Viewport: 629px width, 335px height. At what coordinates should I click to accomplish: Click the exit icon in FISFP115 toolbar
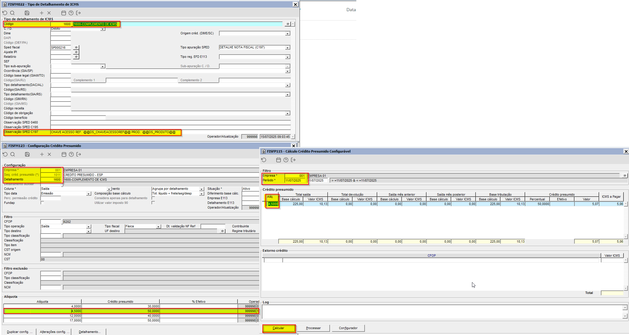coord(293,160)
